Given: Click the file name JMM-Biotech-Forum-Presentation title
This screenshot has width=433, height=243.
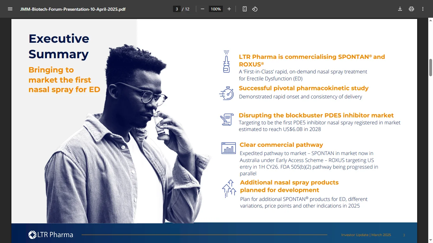Looking at the screenshot, I should 73,9.
